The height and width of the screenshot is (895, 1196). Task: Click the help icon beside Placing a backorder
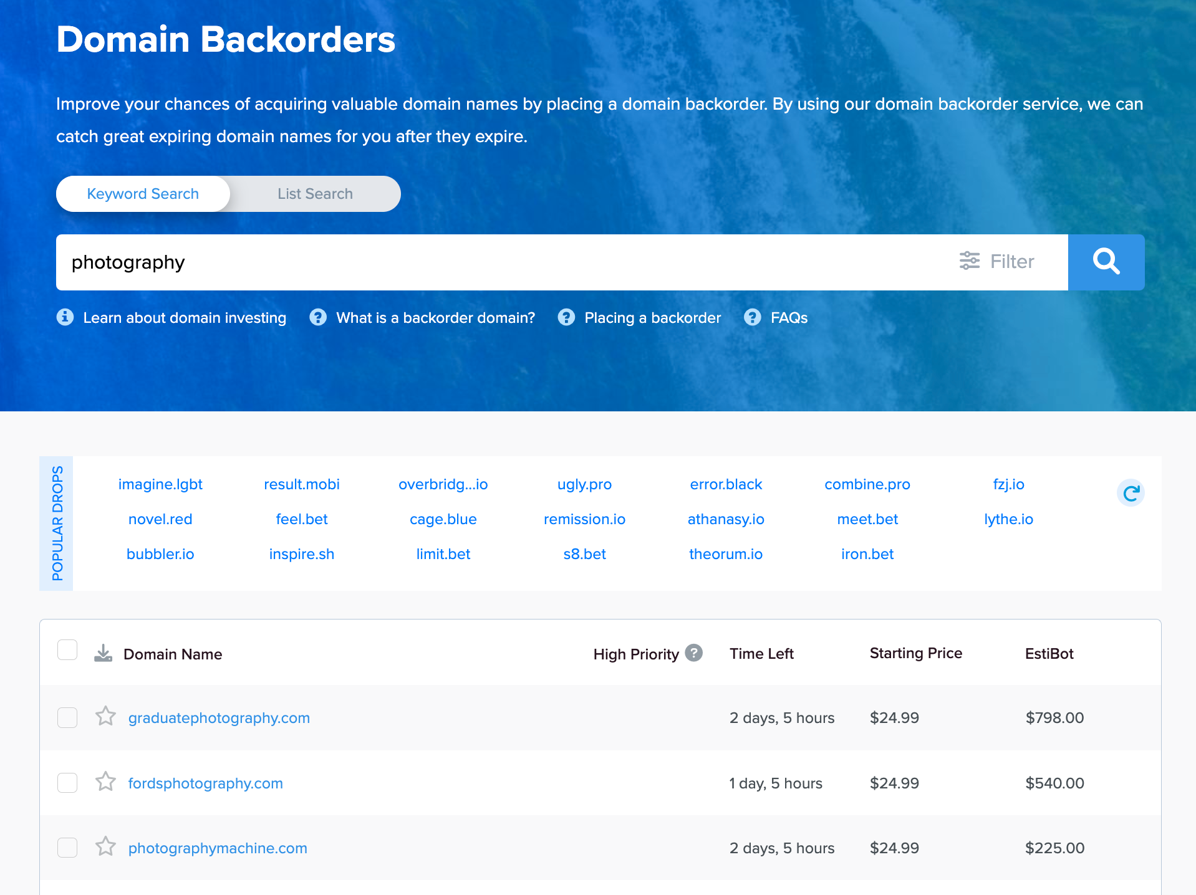566,317
